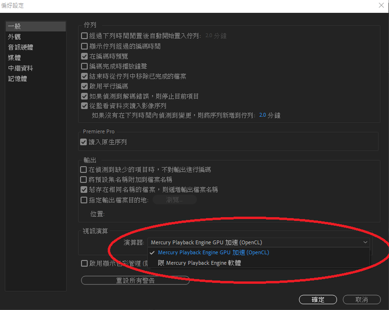
Task: Confirm with the 確定 button
Action: (x=318, y=300)
